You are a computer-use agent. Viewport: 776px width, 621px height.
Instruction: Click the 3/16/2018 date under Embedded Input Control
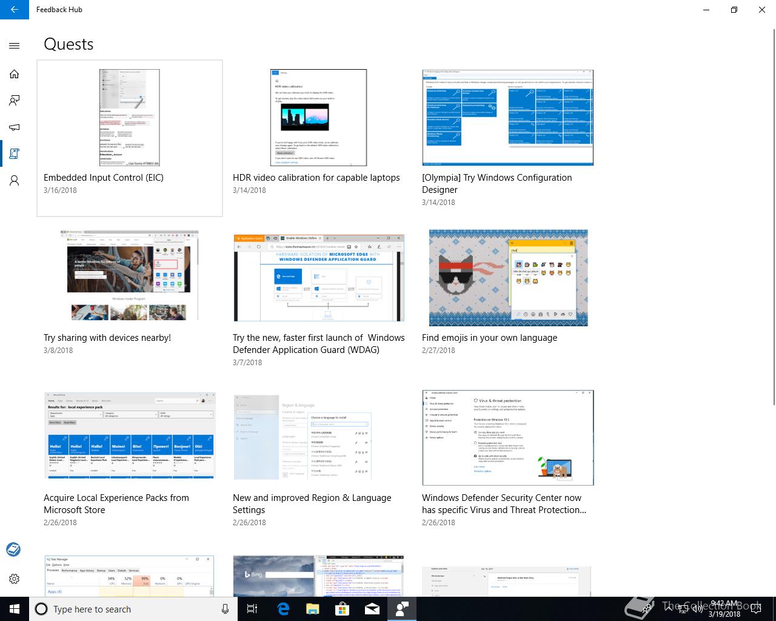pyautogui.click(x=60, y=190)
